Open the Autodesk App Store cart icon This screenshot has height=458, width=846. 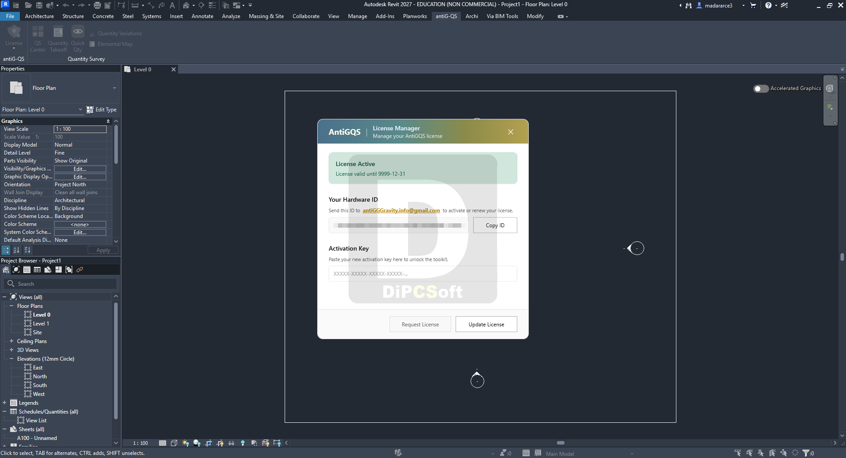tap(753, 5)
